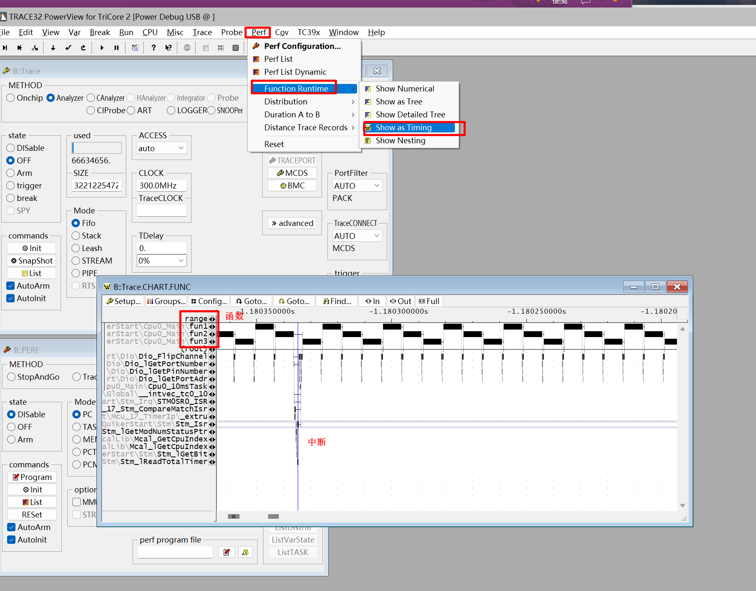Screen dimensions: 756x591
Task: Expand the Duration A to B submenu
Action: (x=304, y=114)
